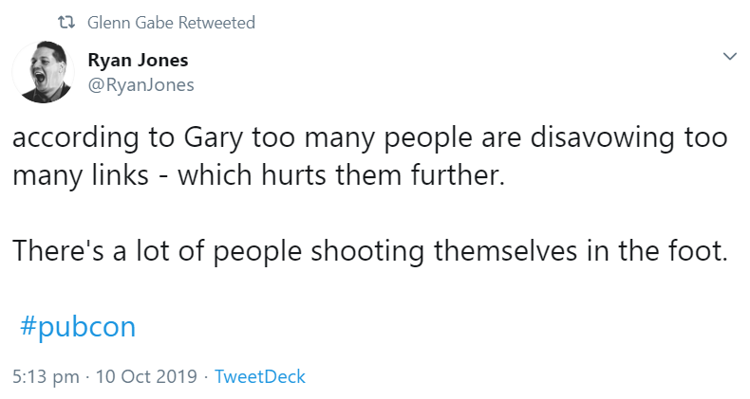Screen dimensions: 750x399
Task: Click the 5:13 pm timestamp
Action: [46, 376]
